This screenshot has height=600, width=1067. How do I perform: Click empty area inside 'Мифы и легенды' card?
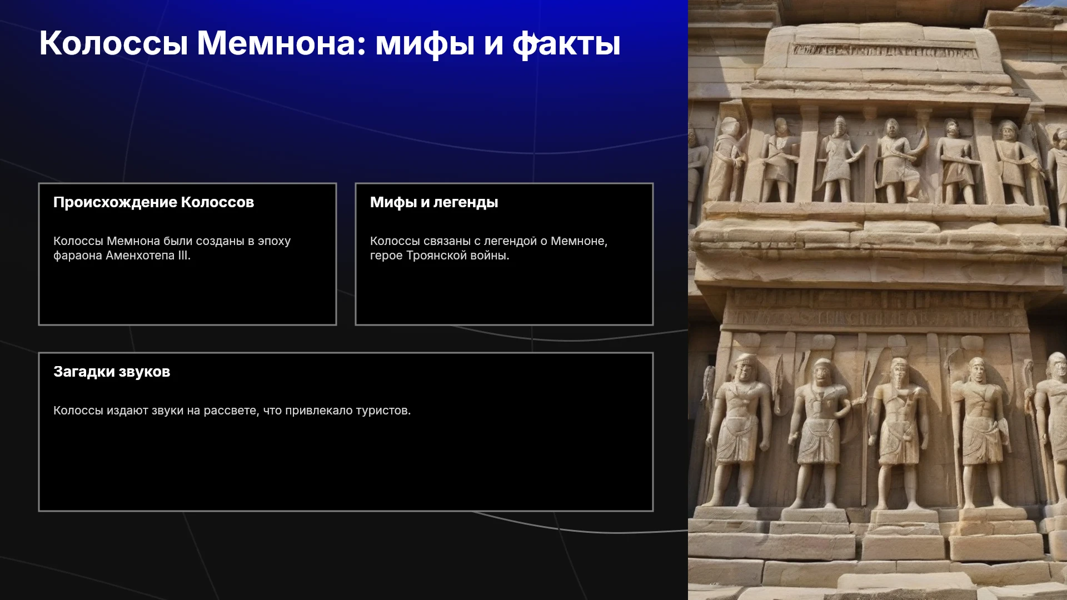coord(504,294)
